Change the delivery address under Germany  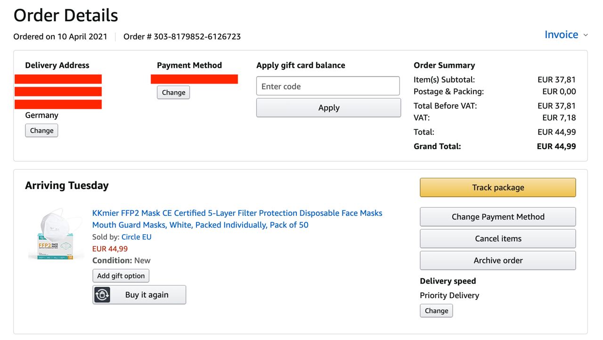coord(41,131)
